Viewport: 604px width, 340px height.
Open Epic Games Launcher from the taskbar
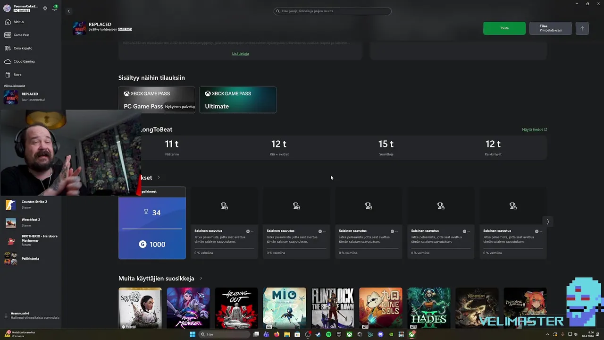(339, 334)
